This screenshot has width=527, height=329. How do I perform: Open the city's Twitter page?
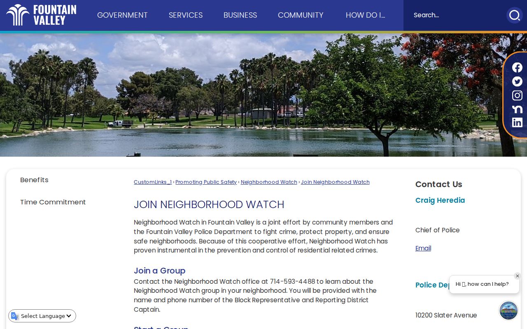pyautogui.click(x=517, y=81)
